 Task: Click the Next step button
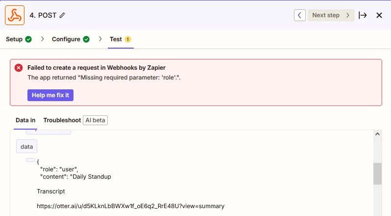pos(331,15)
